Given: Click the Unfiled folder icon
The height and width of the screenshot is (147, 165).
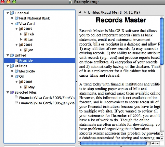Looking at the screenshot, I should coord(12,55).
